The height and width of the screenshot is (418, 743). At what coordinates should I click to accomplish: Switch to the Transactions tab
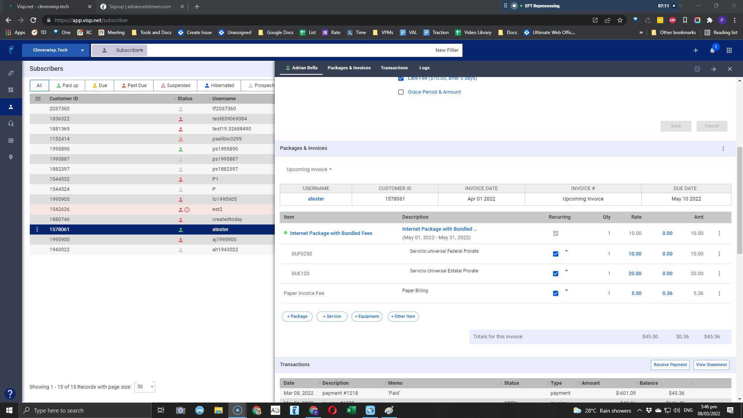coord(394,68)
